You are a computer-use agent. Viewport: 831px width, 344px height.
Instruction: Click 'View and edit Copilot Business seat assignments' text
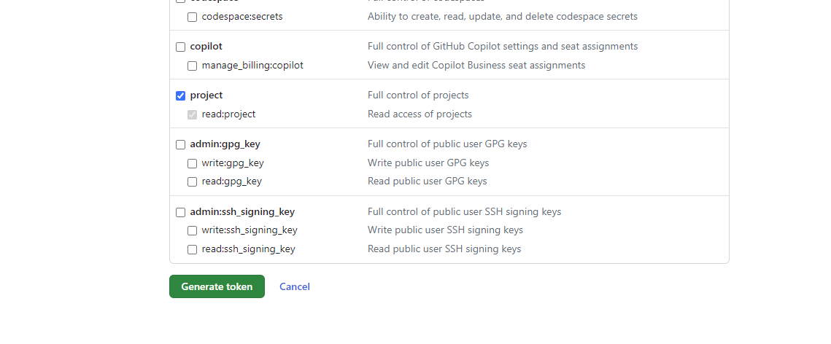tap(476, 66)
